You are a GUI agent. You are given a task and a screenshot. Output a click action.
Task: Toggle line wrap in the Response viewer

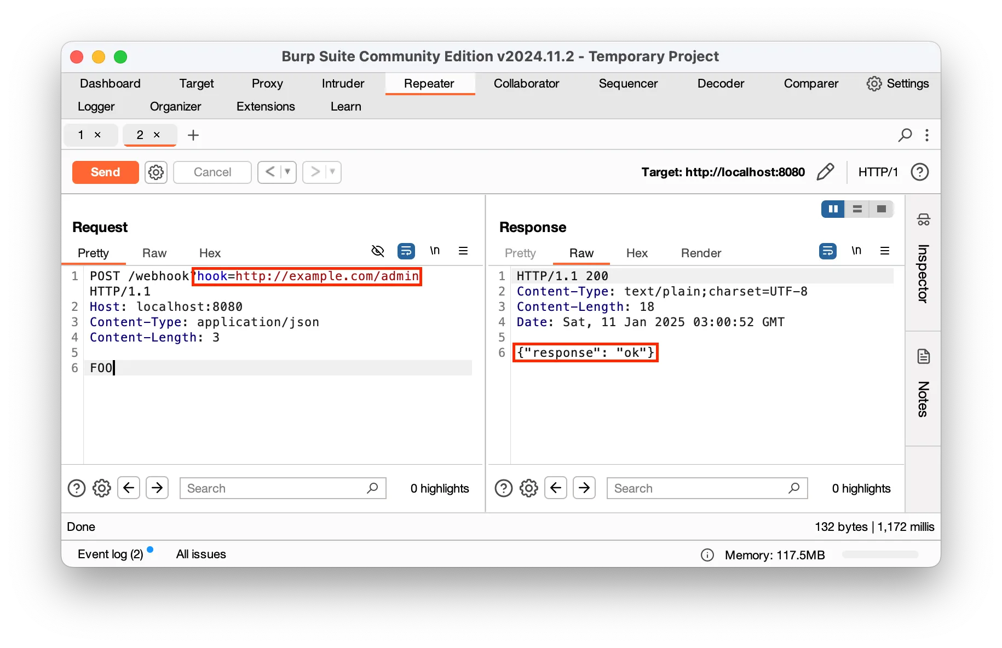click(x=828, y=251)
